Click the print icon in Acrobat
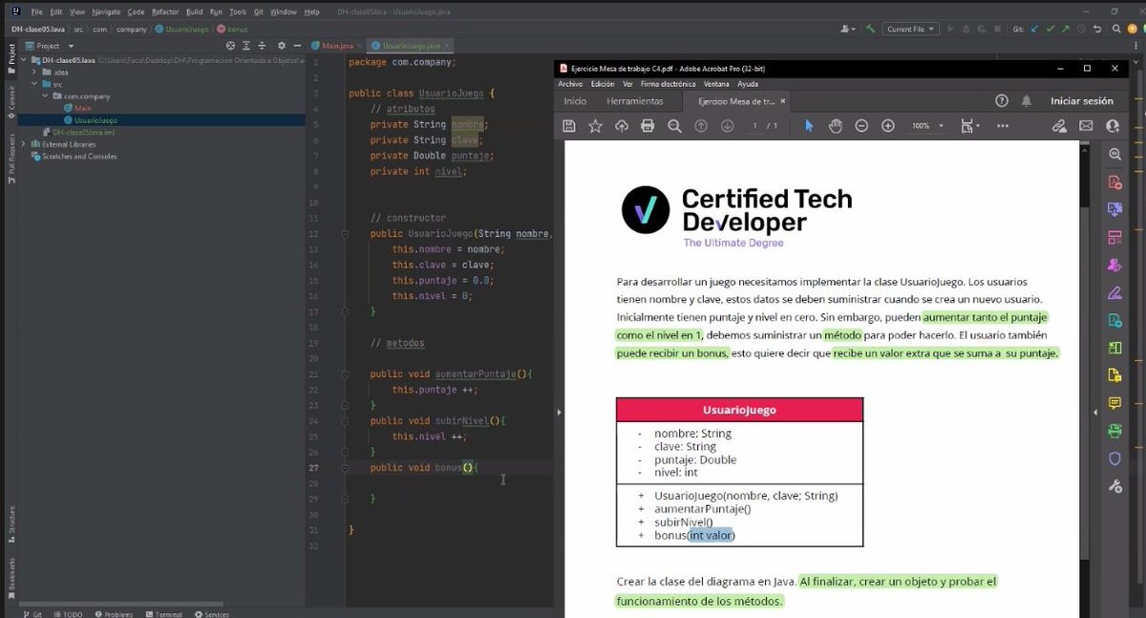The width and height of the screenshot is (1146, 618). point(647,126)
